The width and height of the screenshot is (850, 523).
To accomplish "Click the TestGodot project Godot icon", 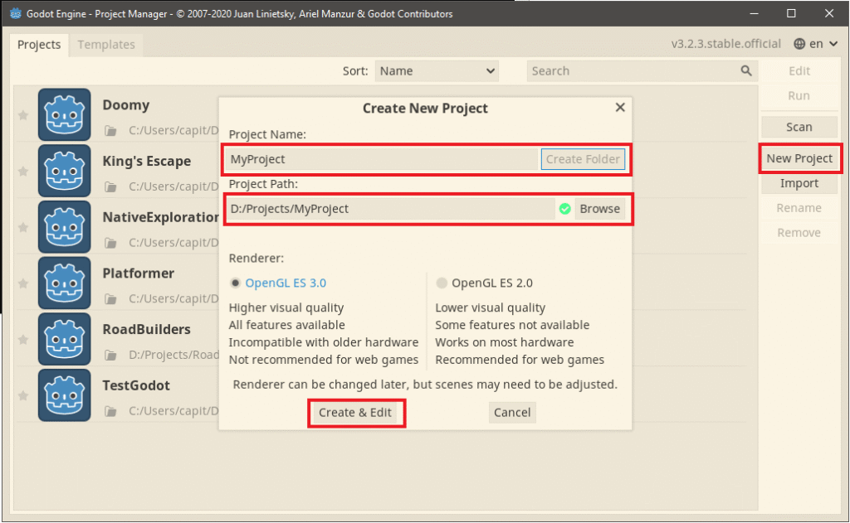I will pos(65,395).
